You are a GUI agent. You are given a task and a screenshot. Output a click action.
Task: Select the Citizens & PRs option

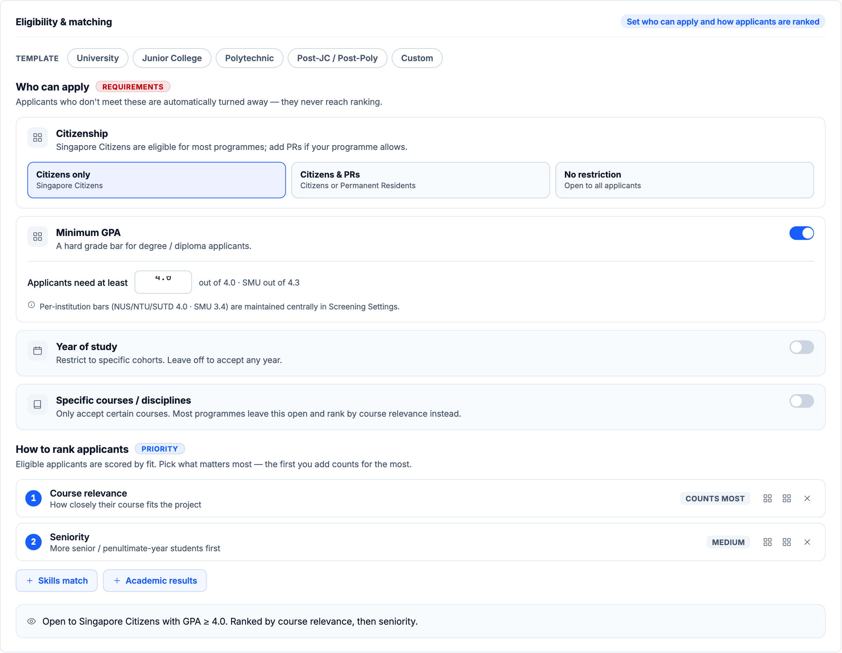pyautogui.click(x=421, y=180)
